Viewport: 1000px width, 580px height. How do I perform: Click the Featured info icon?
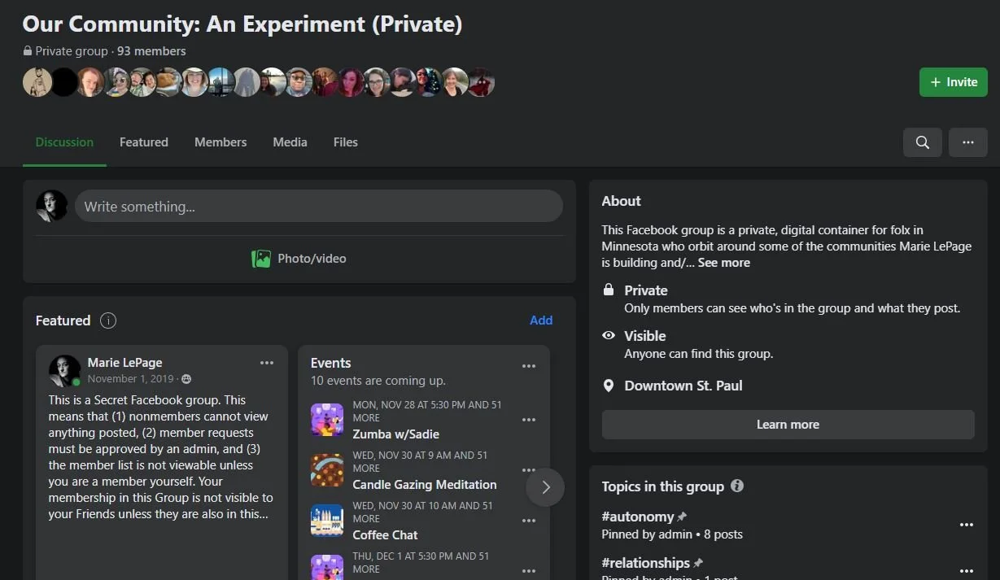click(x=108, y=321)
